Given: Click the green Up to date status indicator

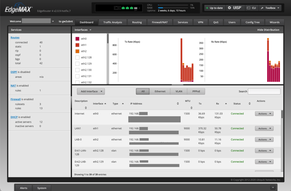Looking at the screenshot, I should [214, 8].
